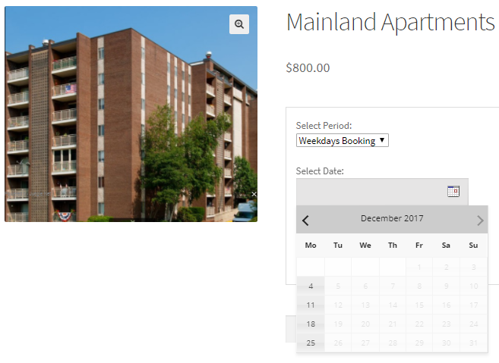Click the $800.00 price text
499x363 pixels.
(x=308, y=67)
